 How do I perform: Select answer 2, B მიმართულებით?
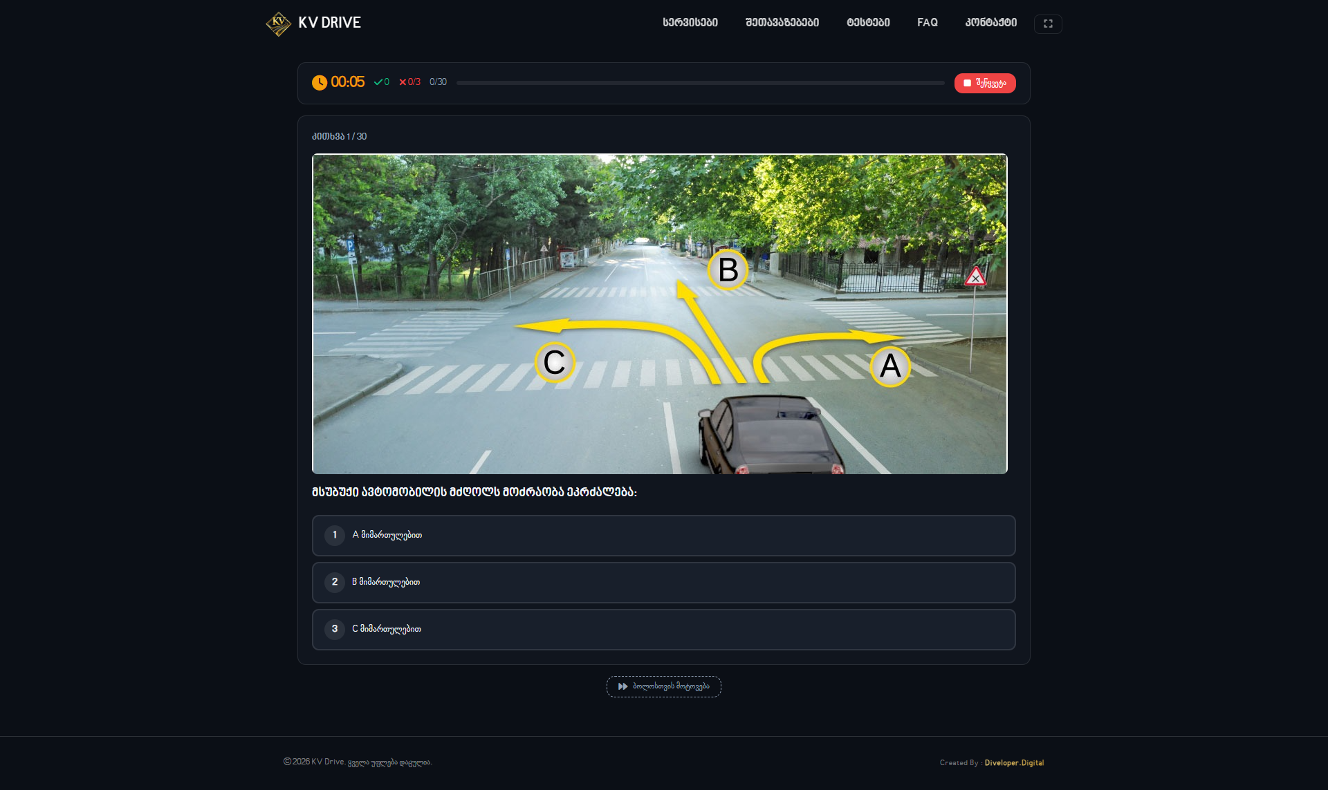tap(663, 582)
